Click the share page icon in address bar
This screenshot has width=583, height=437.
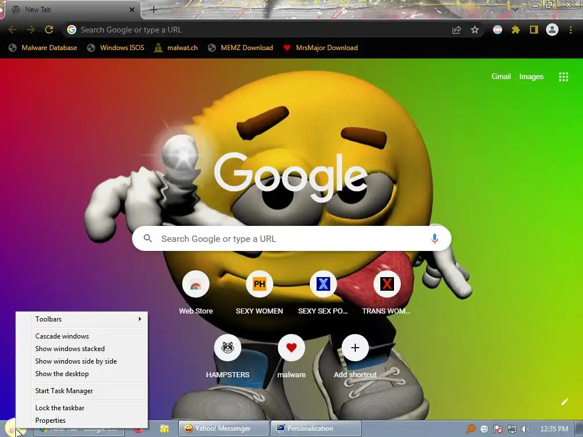pyautogui.click(x=457, y=30)
